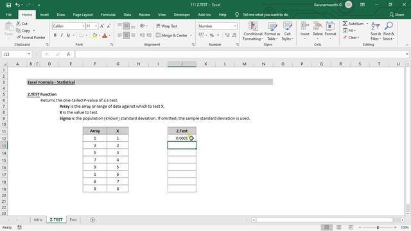This screenshot has width=411, height=231.
Task: Click the Share button
Action: [x=397, y=15]
